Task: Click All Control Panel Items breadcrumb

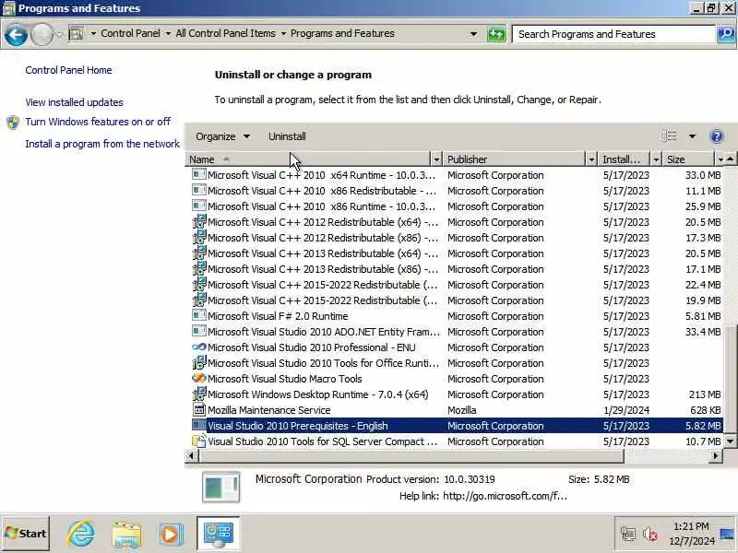Action: coord(225,33)
